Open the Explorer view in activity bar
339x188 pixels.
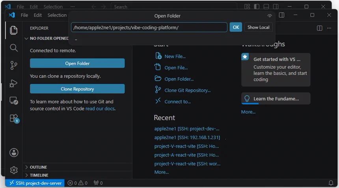click(x=14, y=30)
